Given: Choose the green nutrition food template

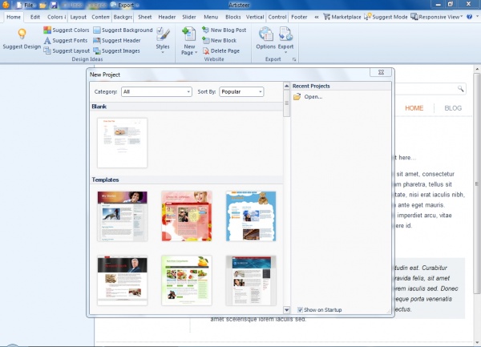Looking at the screenshot, I should tap(187, 280).
